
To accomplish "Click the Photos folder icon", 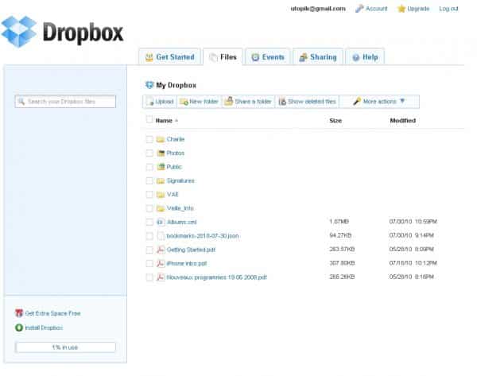I will tap(161, 153).
